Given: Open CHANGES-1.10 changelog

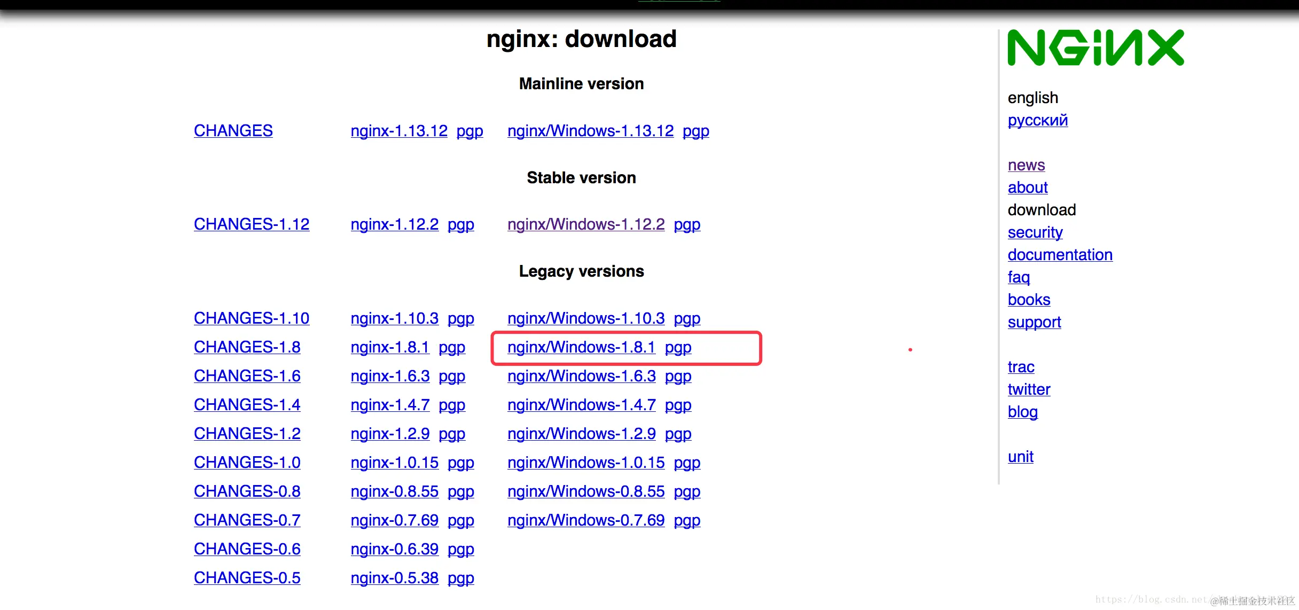Looking at the screenshot, I should (x=251, y=318).
